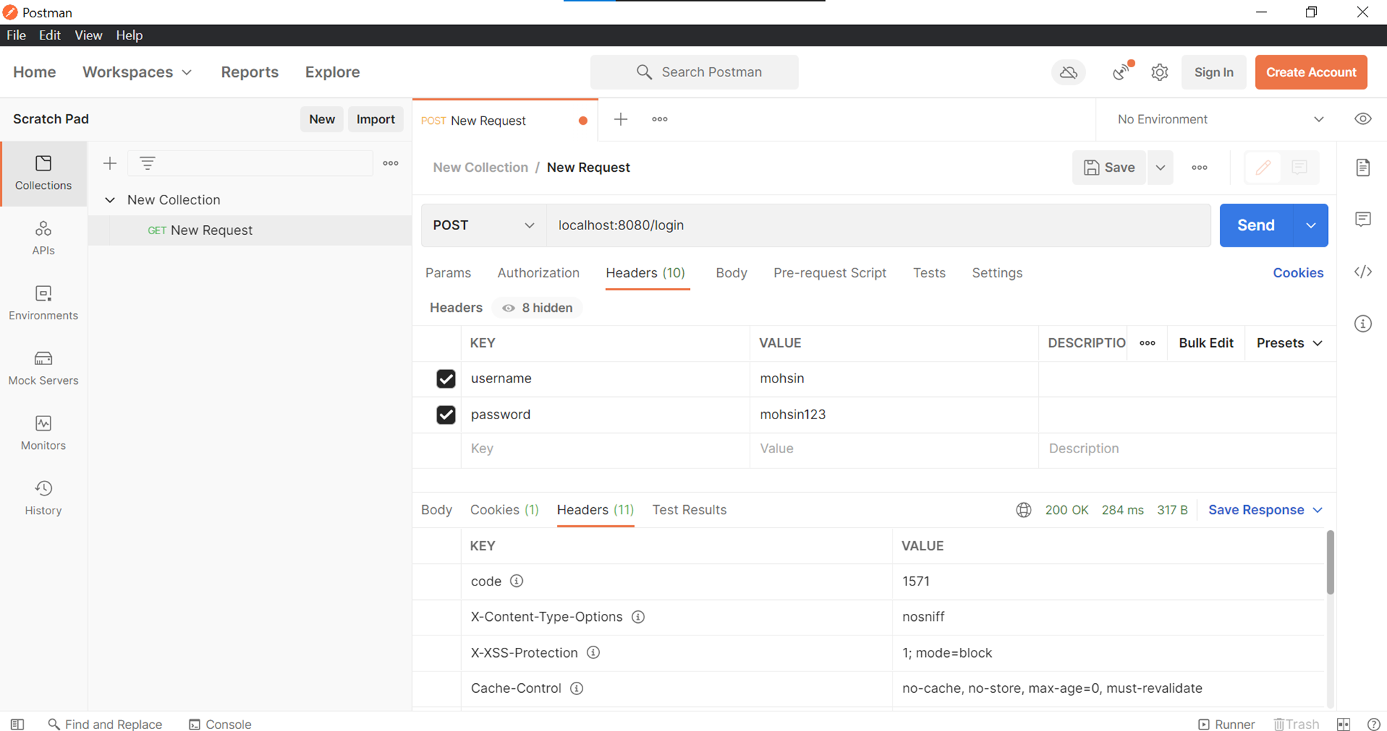Open the APIs sidebar section
1387x731 pixels.
point(43,236)
